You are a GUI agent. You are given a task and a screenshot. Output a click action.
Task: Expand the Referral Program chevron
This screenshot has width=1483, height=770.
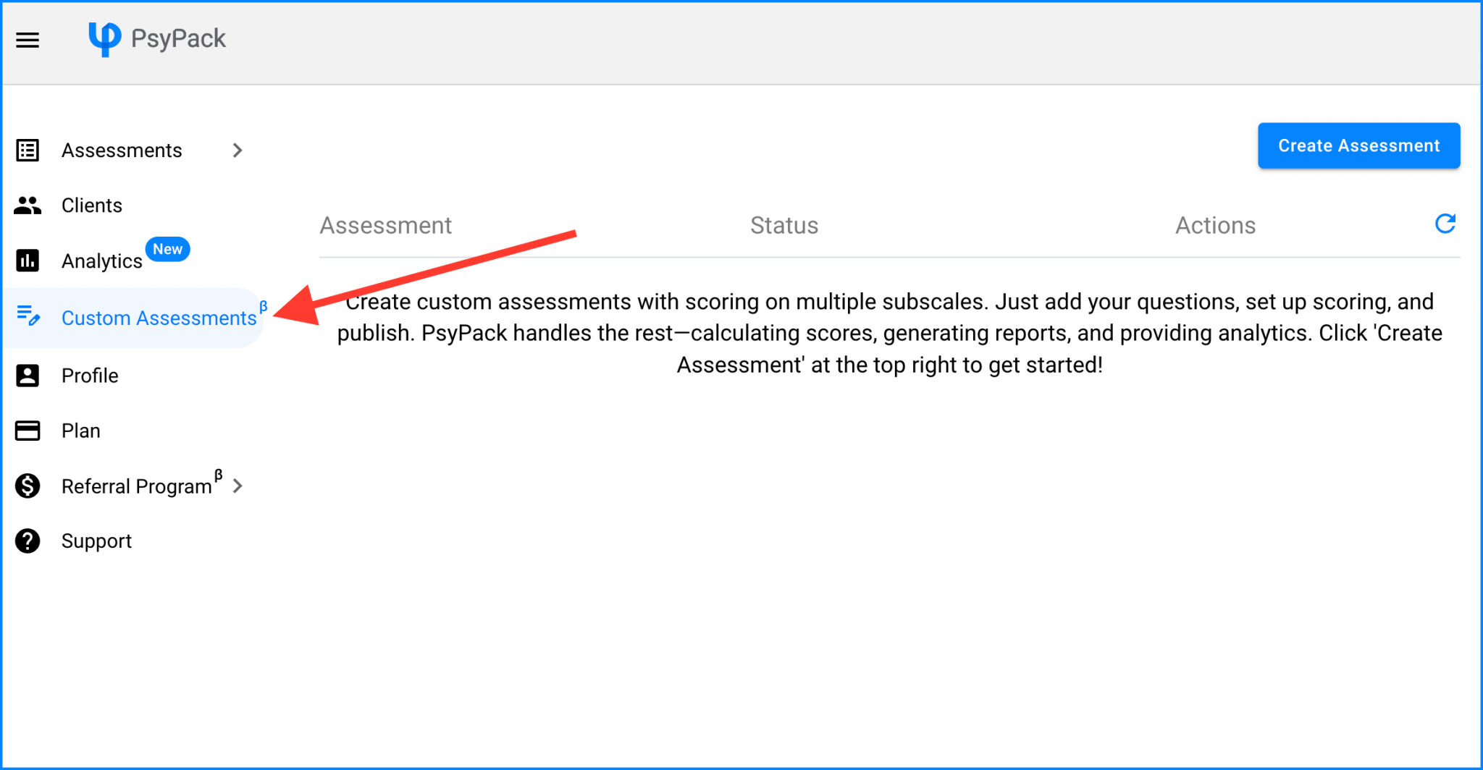[237, 486]
